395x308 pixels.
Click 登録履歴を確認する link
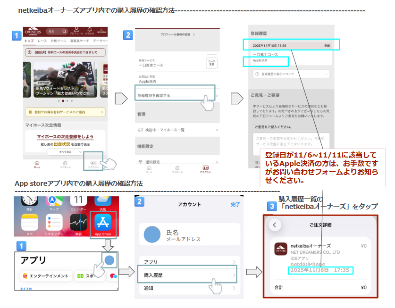[175, 96]
